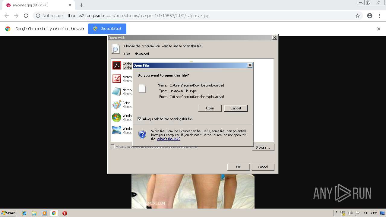This screenshot has height=217, width=386.
Task: Click the Unknown File Type text
Action: coord(183,91)
